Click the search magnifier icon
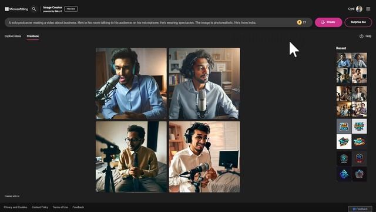 point(34,9)
